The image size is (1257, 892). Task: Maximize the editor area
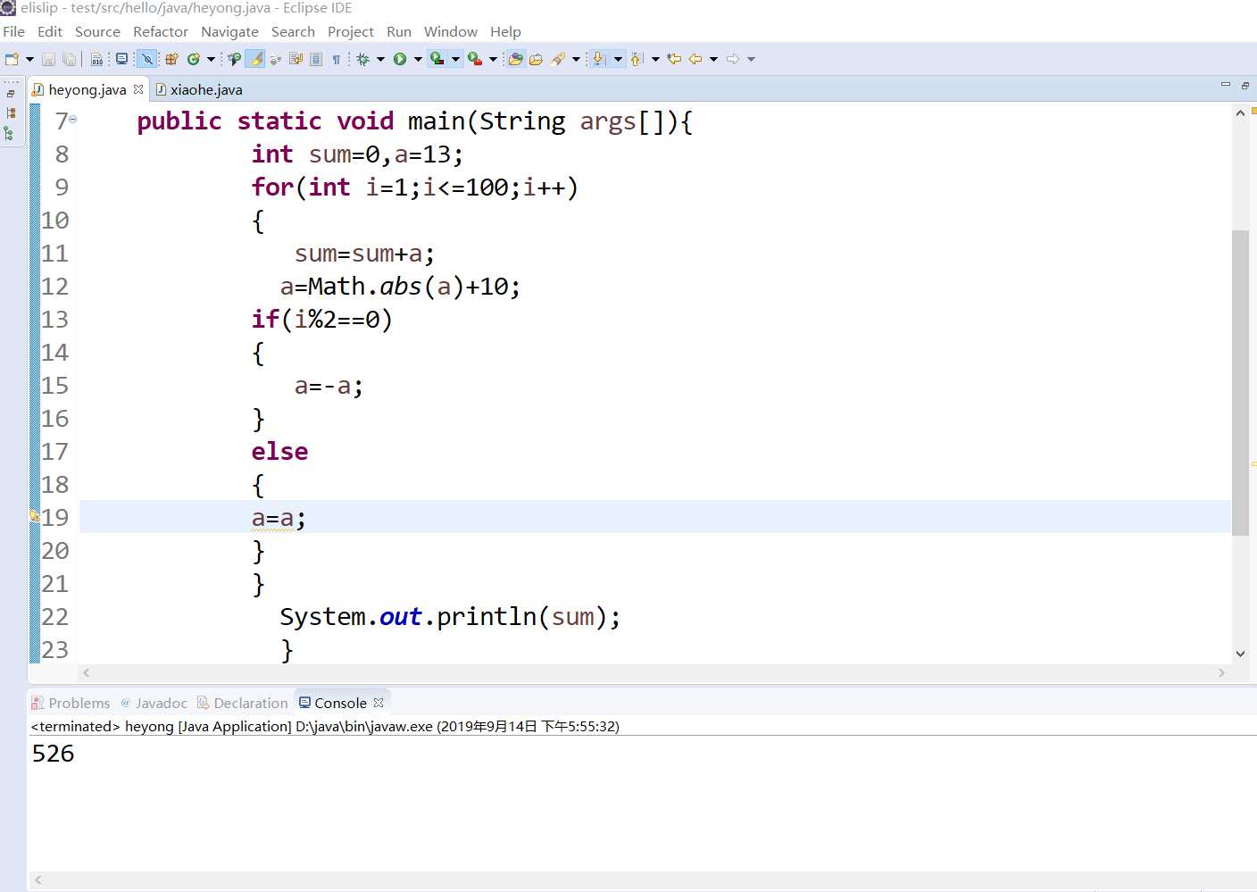pyautogui.click(x=1245, y=85)
